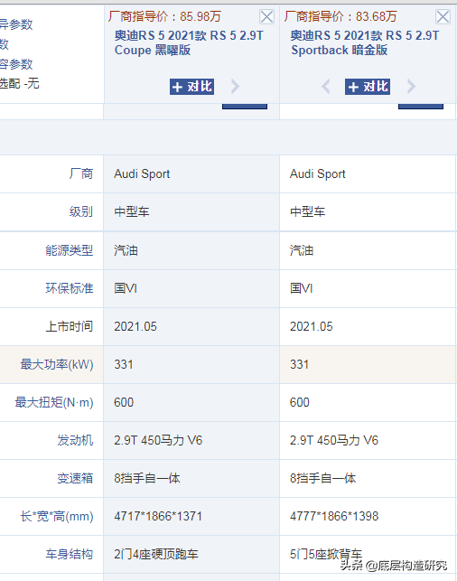Viewport: 457px width, 581px height.
Task: Move Coupe 黑曜版 column right with arrow
Action: click(x=235, y=87)
